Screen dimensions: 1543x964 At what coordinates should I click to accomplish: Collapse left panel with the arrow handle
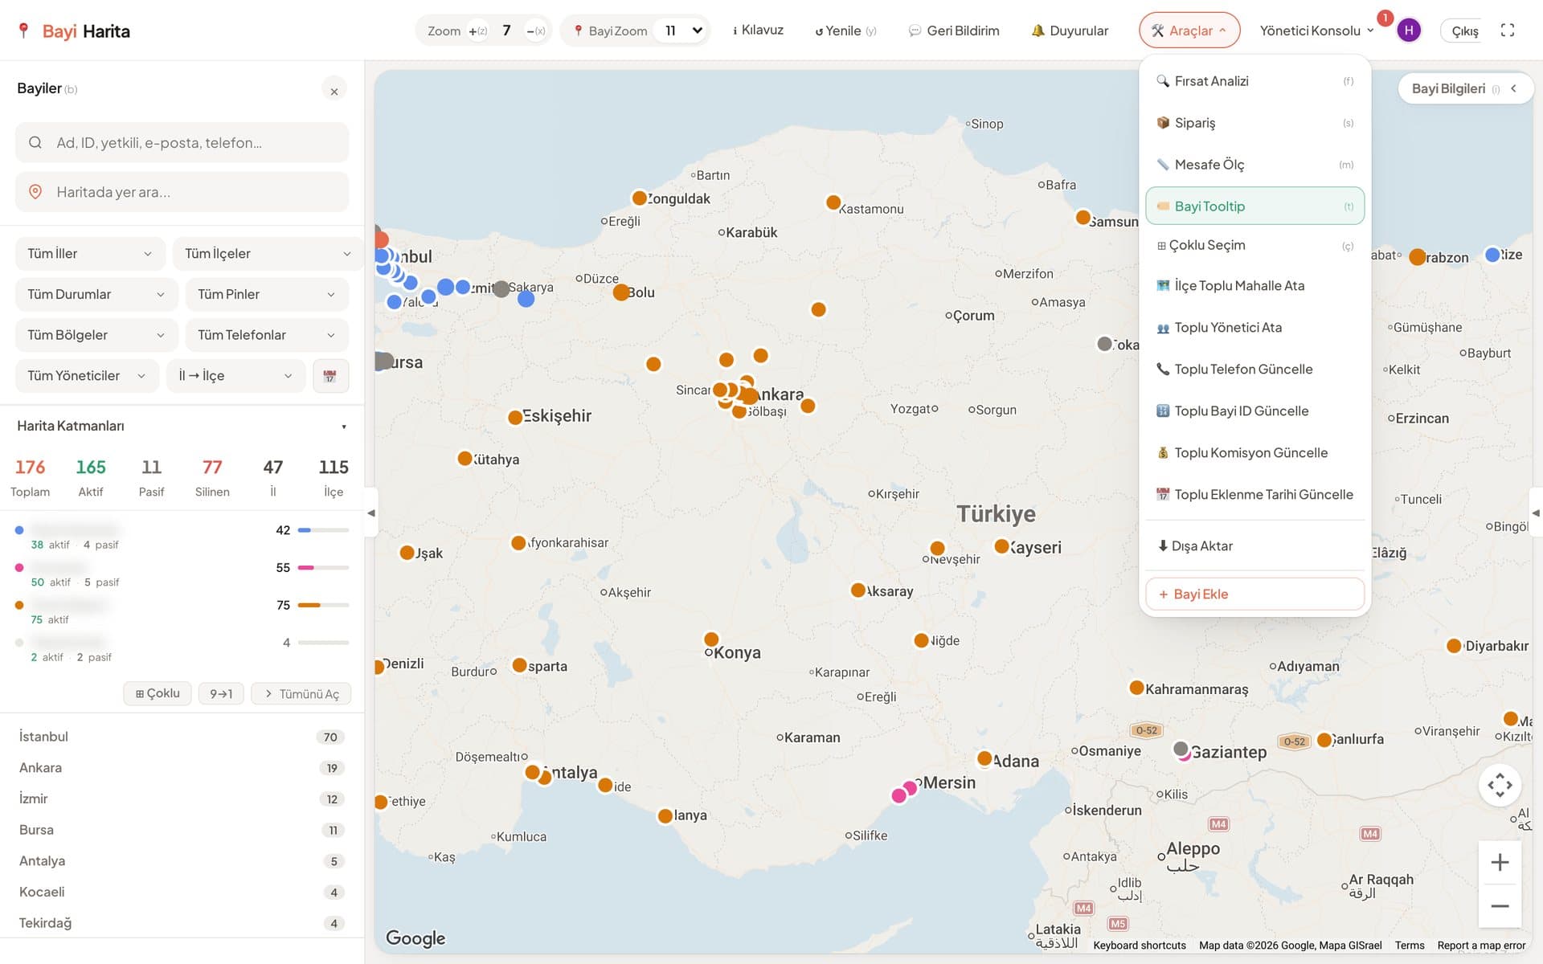pos(371,513)
